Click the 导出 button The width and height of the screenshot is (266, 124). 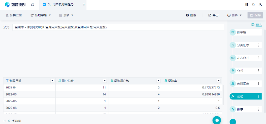(213, 15)
